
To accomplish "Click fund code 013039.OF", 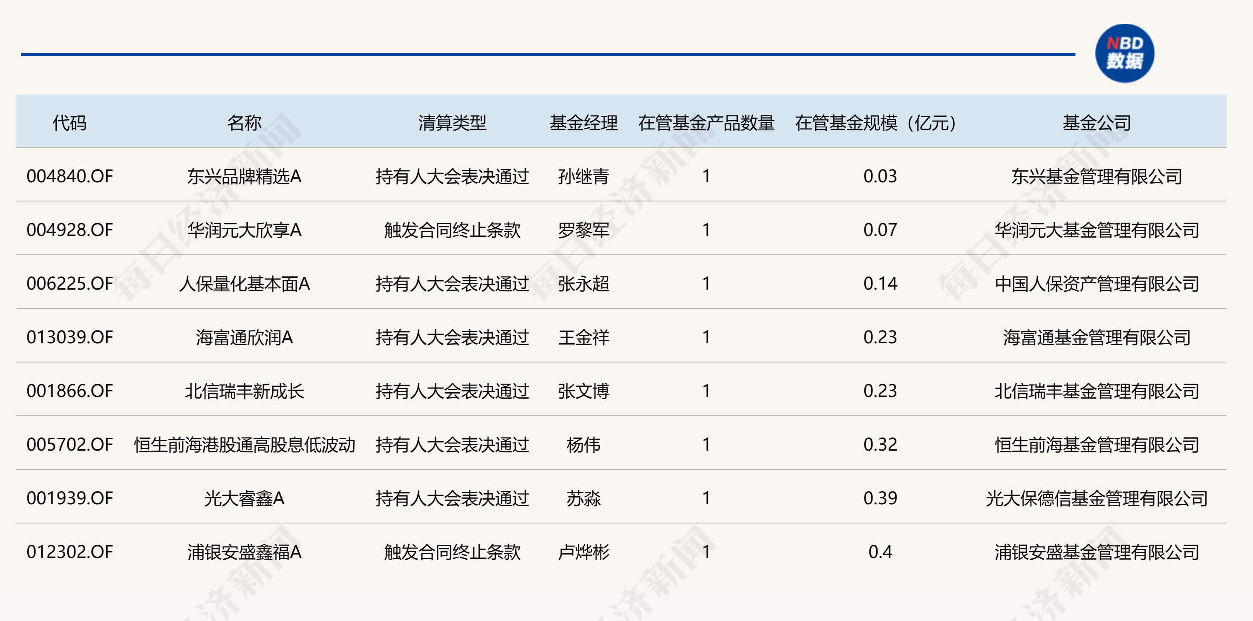I will click(x=69, y=337).
